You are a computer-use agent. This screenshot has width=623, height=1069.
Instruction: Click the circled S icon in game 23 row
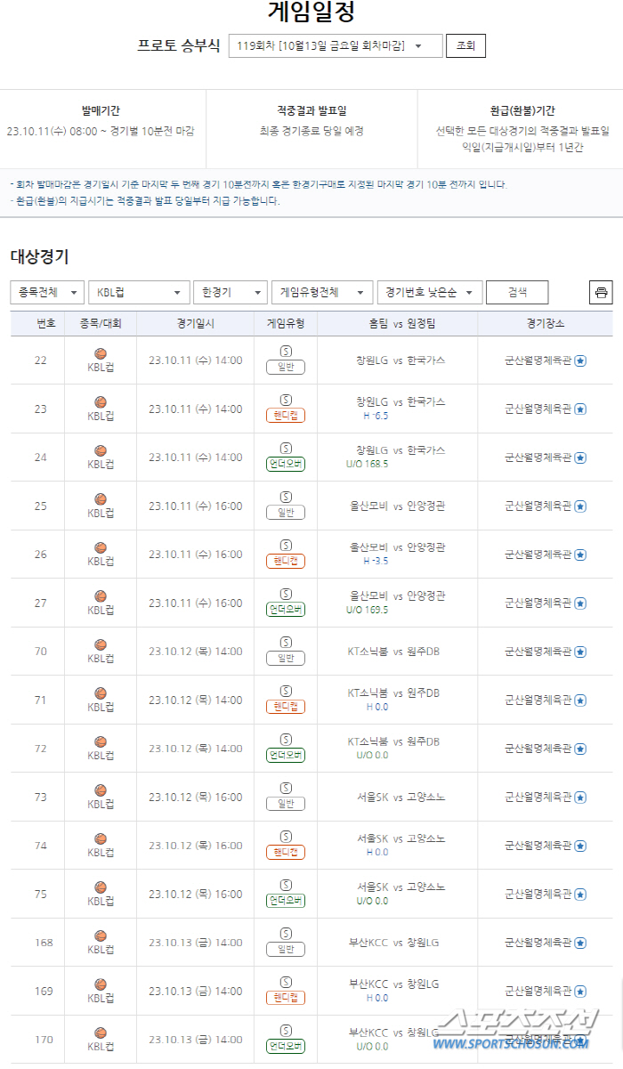[286, 400]
